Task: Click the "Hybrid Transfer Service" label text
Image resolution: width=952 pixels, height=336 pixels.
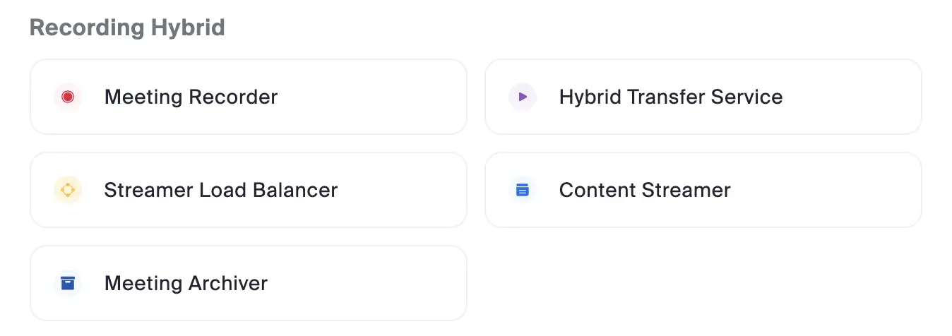Action: 670,97
